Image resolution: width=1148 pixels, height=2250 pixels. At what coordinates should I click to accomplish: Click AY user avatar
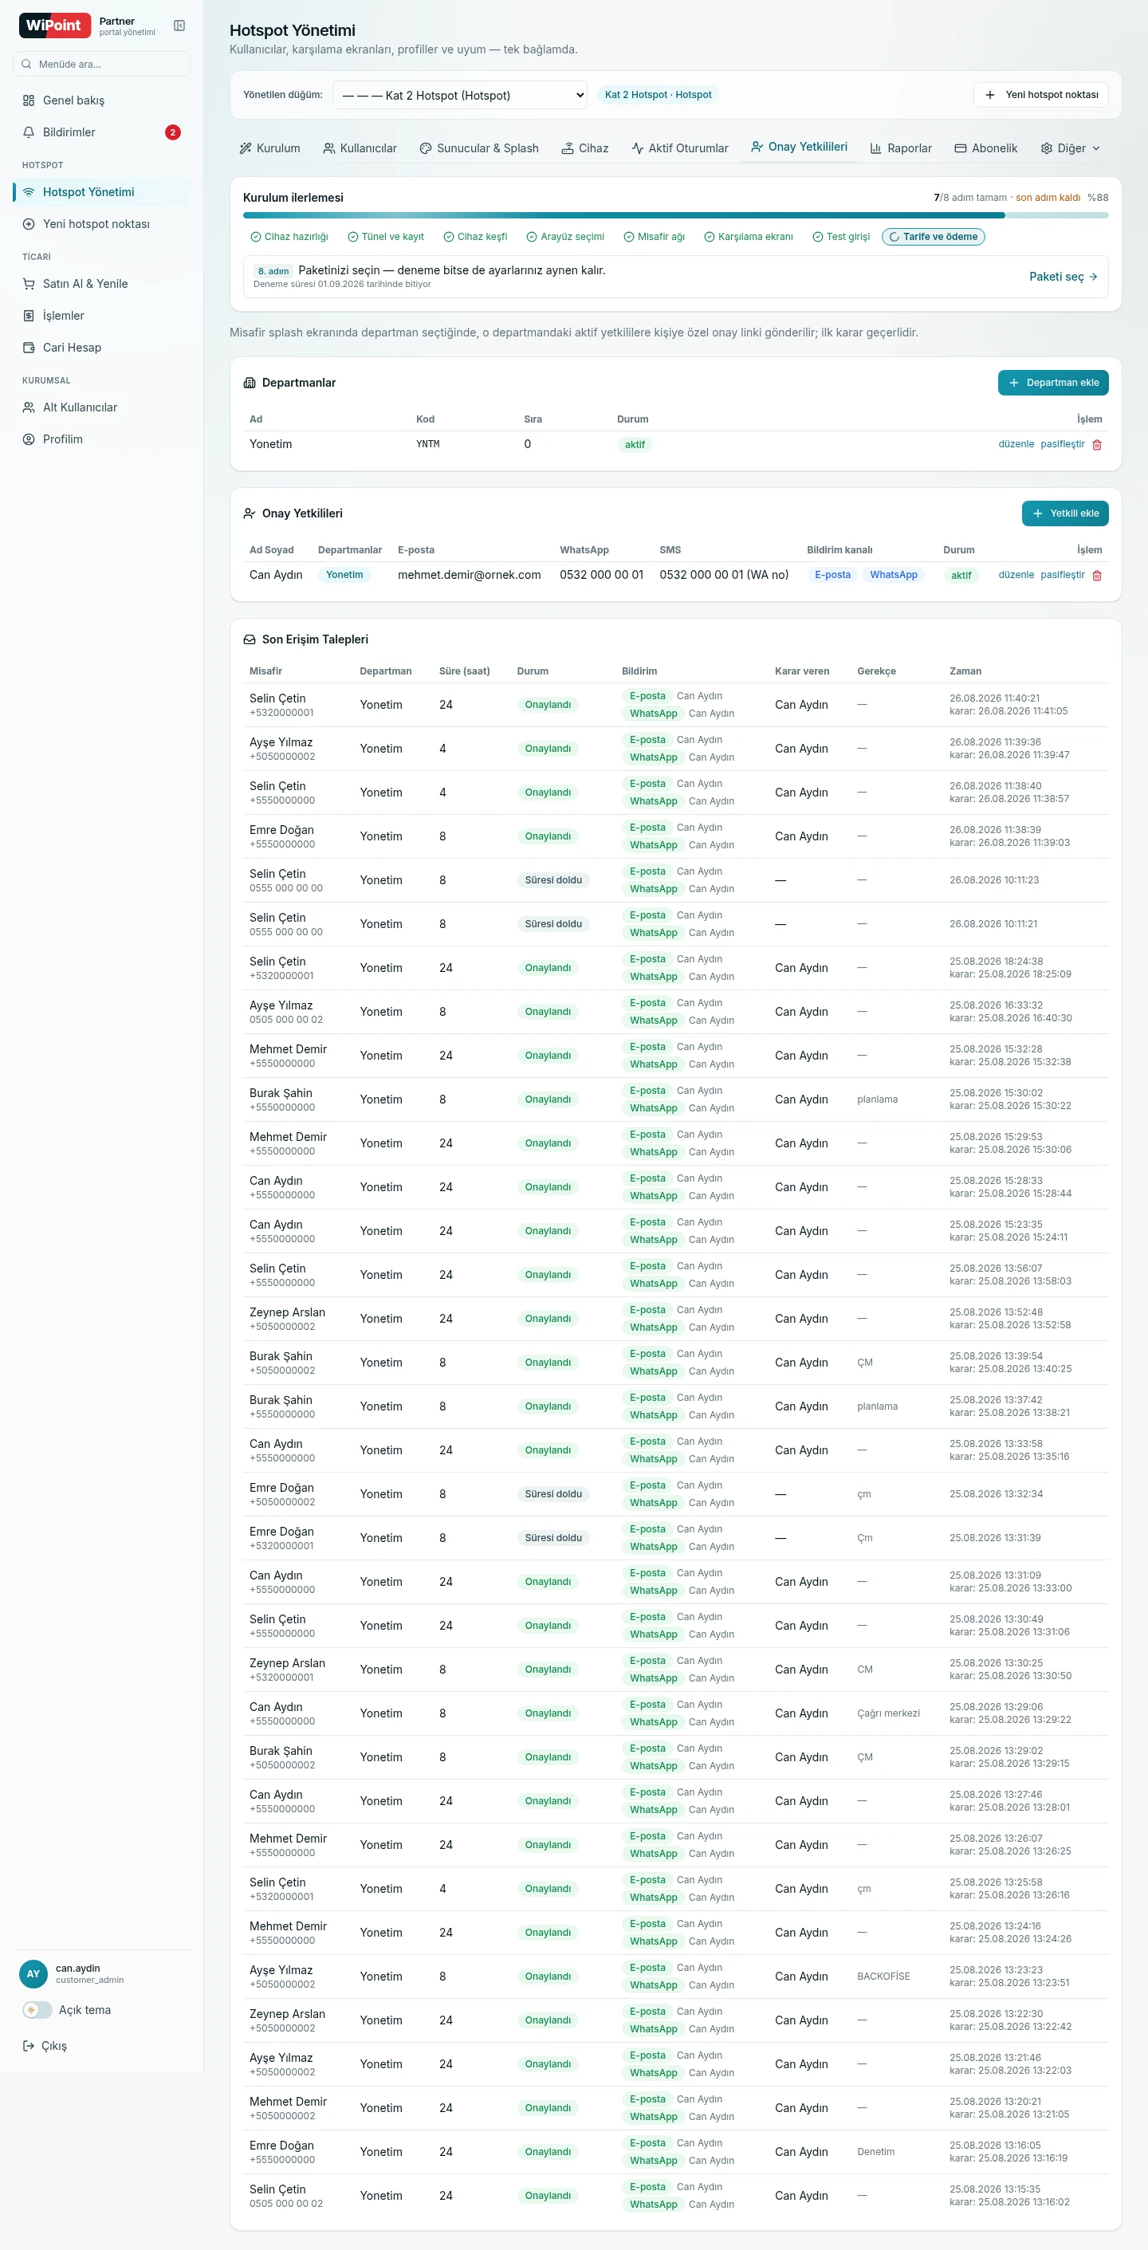pyautogui.click(x=33, y=1973)
